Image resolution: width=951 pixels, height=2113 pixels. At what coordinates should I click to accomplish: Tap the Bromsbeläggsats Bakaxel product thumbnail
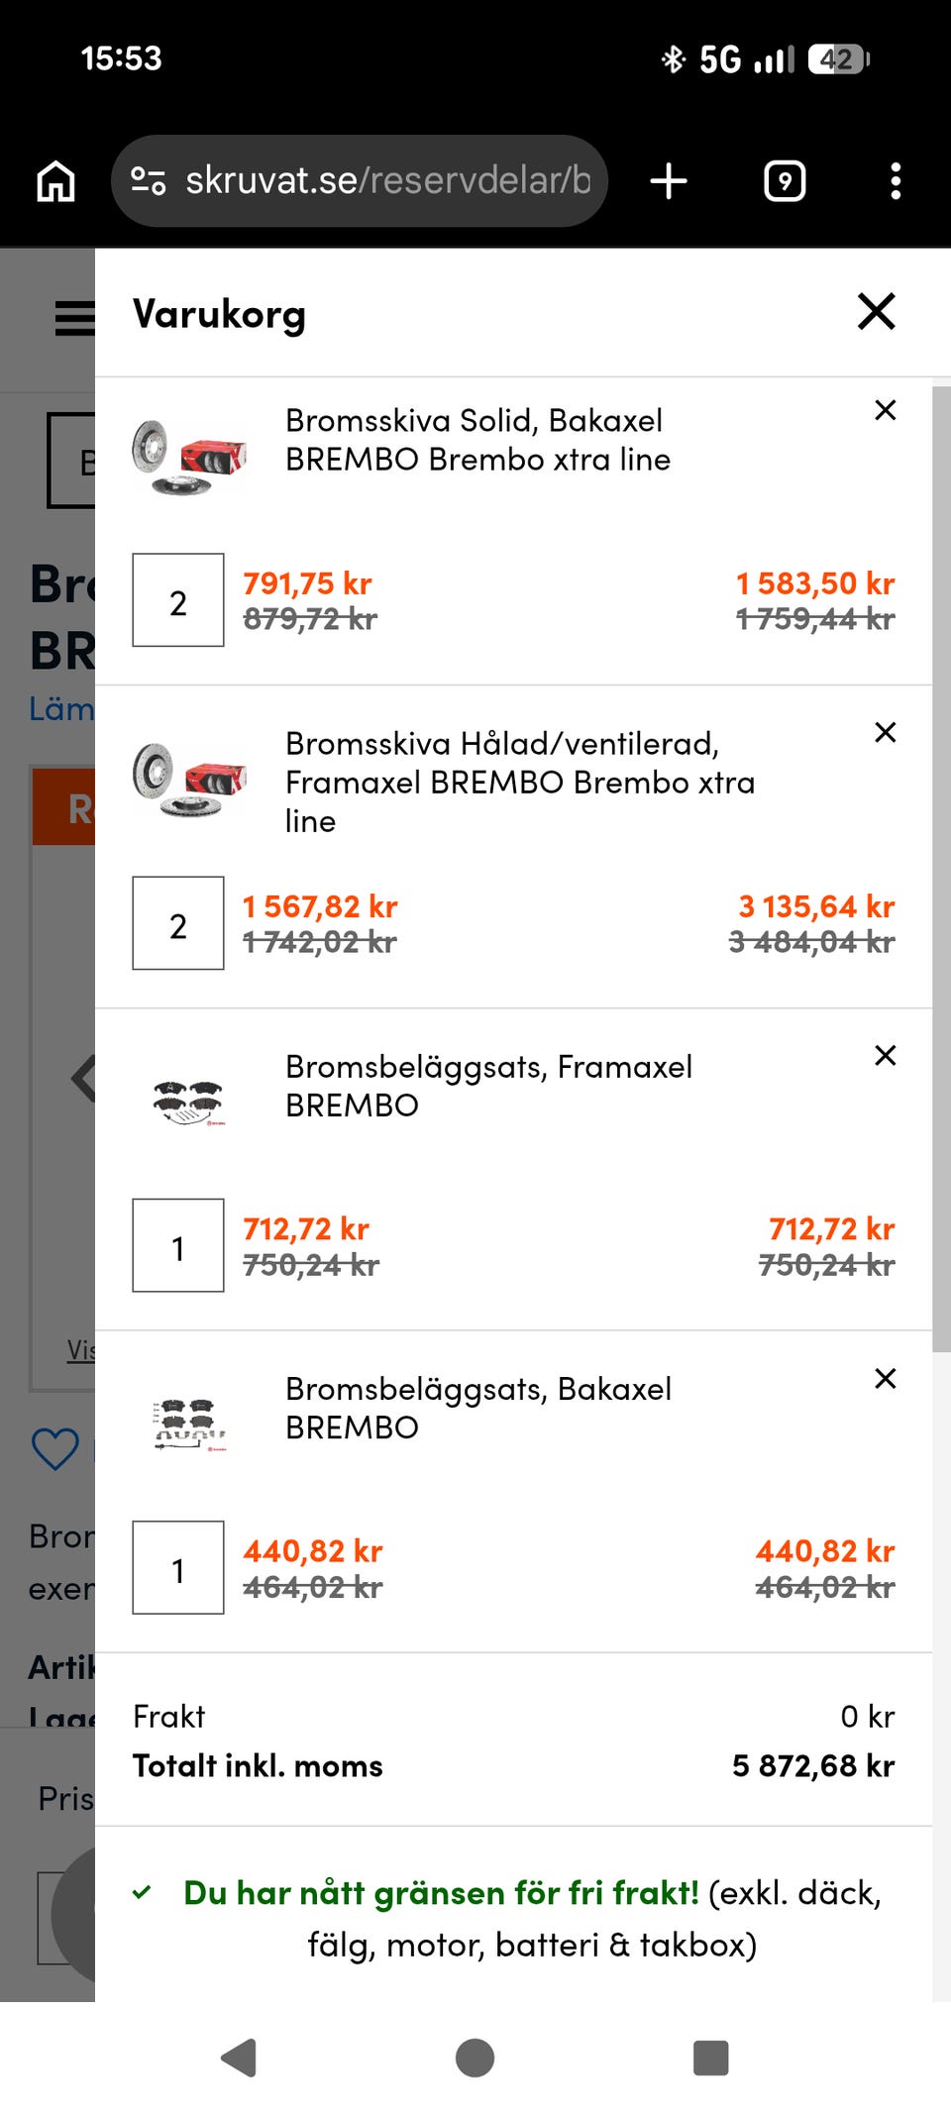[189, 1426]
